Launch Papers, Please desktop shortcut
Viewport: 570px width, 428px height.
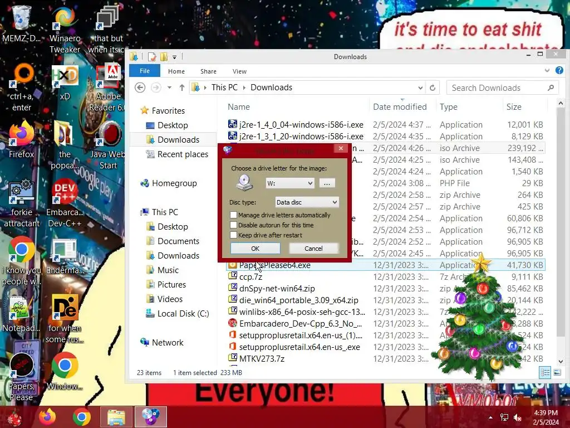[x=22, y=377]
